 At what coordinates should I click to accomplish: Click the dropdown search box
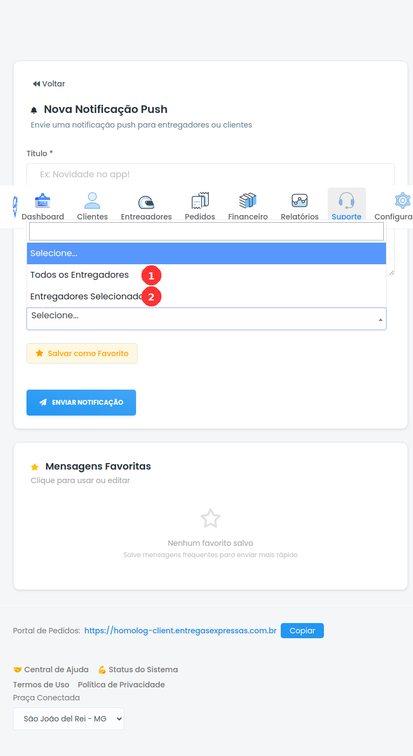[206, 231]
